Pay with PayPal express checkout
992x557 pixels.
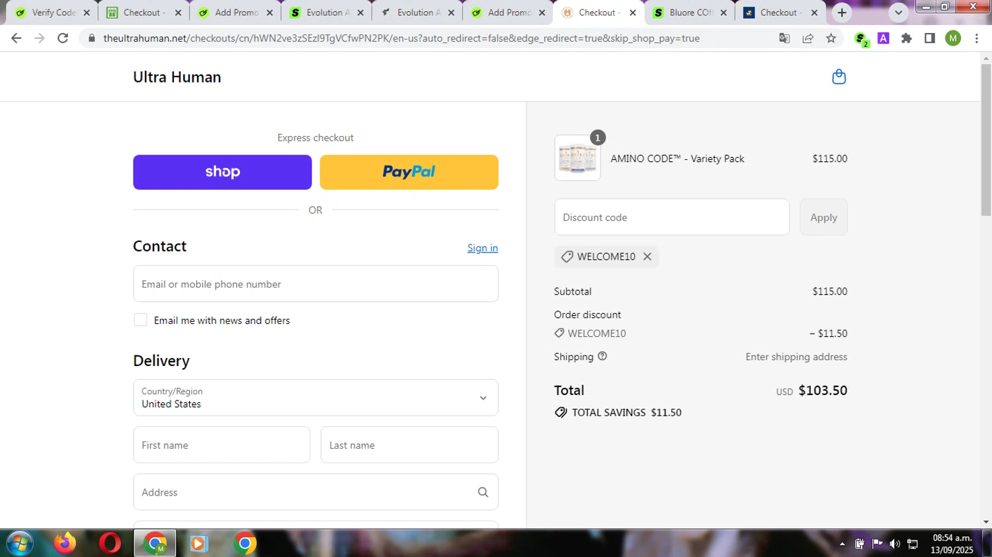[x=409, y=172]
